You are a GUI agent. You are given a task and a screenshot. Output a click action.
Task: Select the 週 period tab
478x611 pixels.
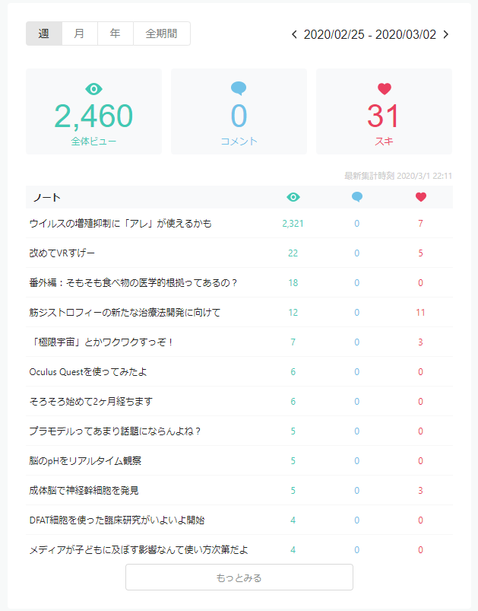[44, 33]
